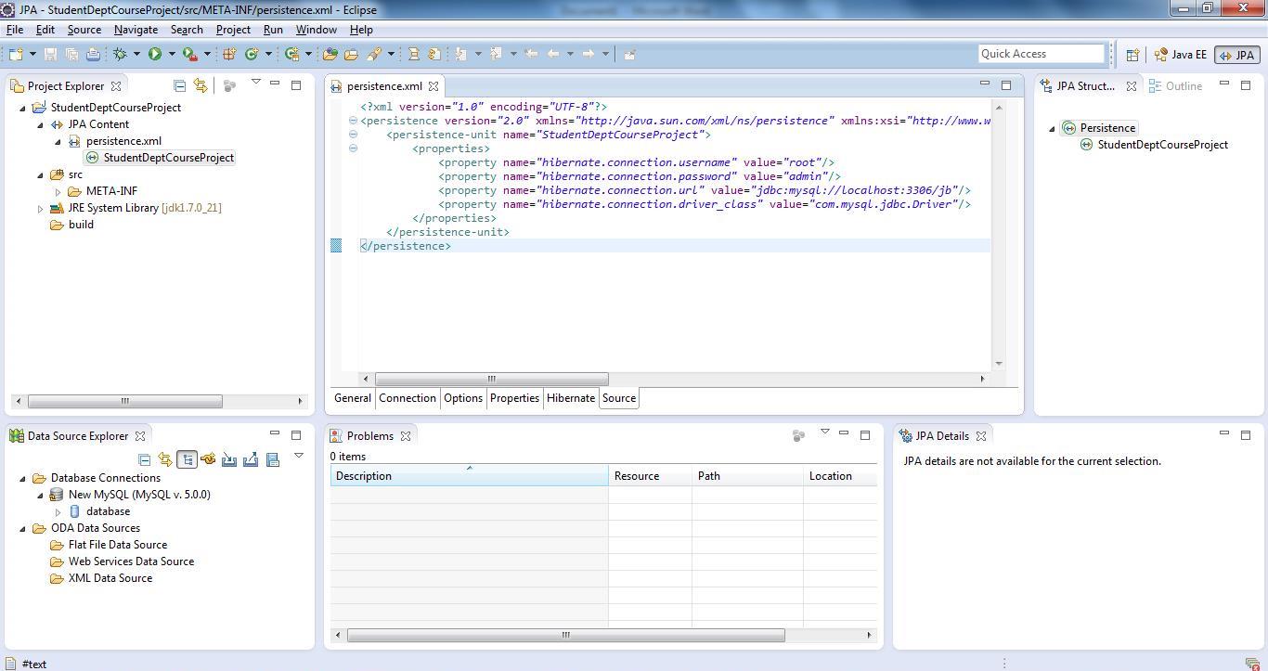Select persistence.xml in Project Explorer

pyautogui.click(x=123, y=141)
